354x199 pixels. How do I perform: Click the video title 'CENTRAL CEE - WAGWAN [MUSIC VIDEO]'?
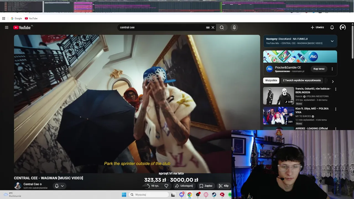(x=48, y=178)
